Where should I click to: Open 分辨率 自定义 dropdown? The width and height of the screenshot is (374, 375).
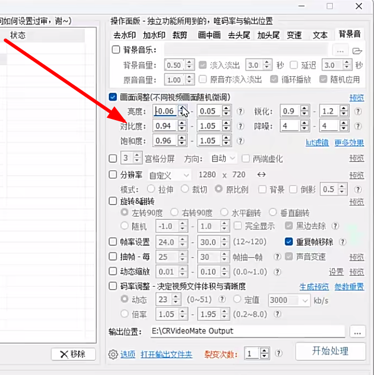(x=169, y=175)
